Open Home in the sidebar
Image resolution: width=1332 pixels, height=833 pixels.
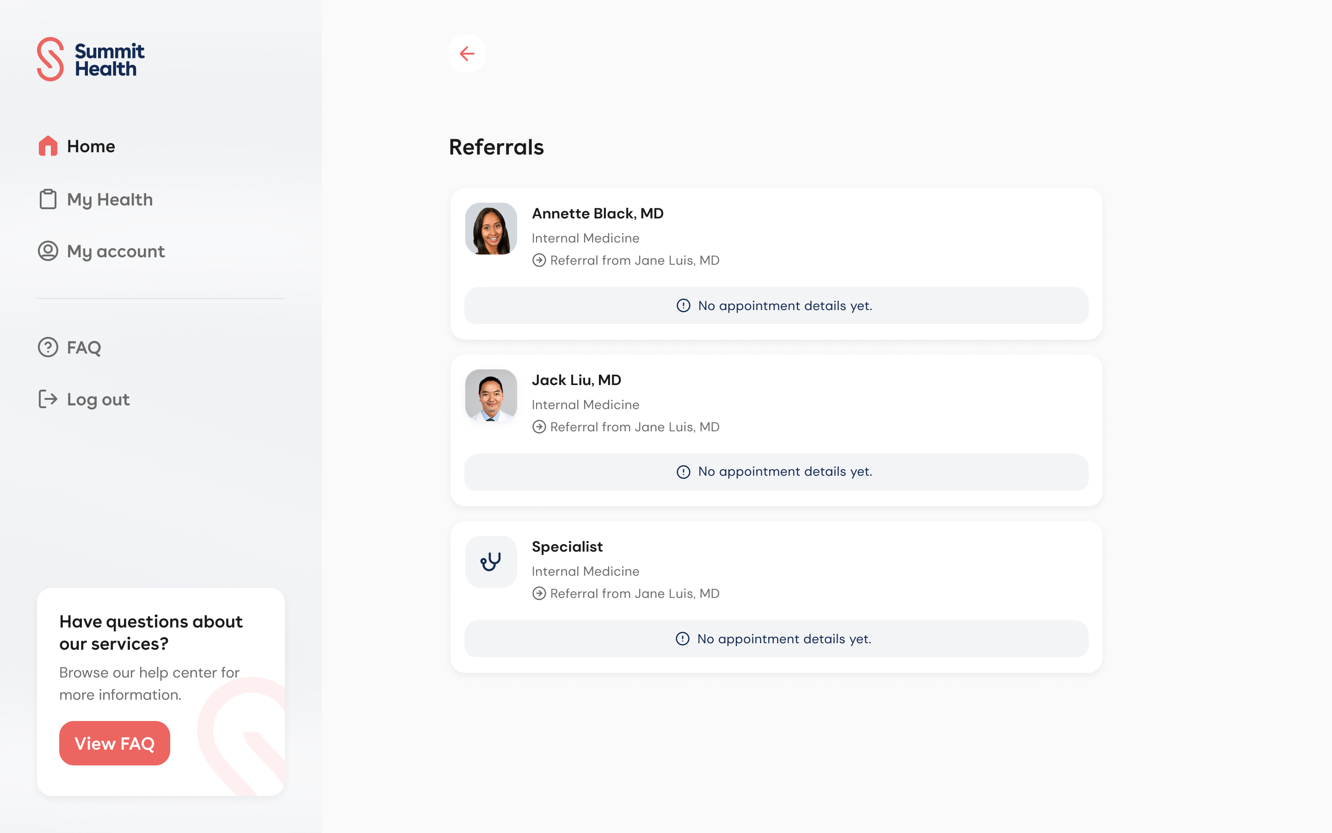click(x=77, y=146)
